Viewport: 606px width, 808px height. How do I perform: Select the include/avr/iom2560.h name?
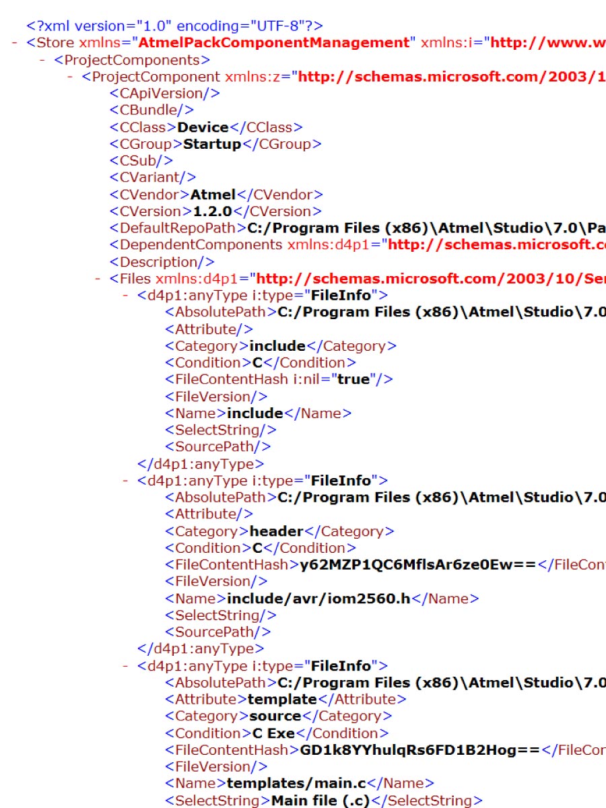(318, 599)
